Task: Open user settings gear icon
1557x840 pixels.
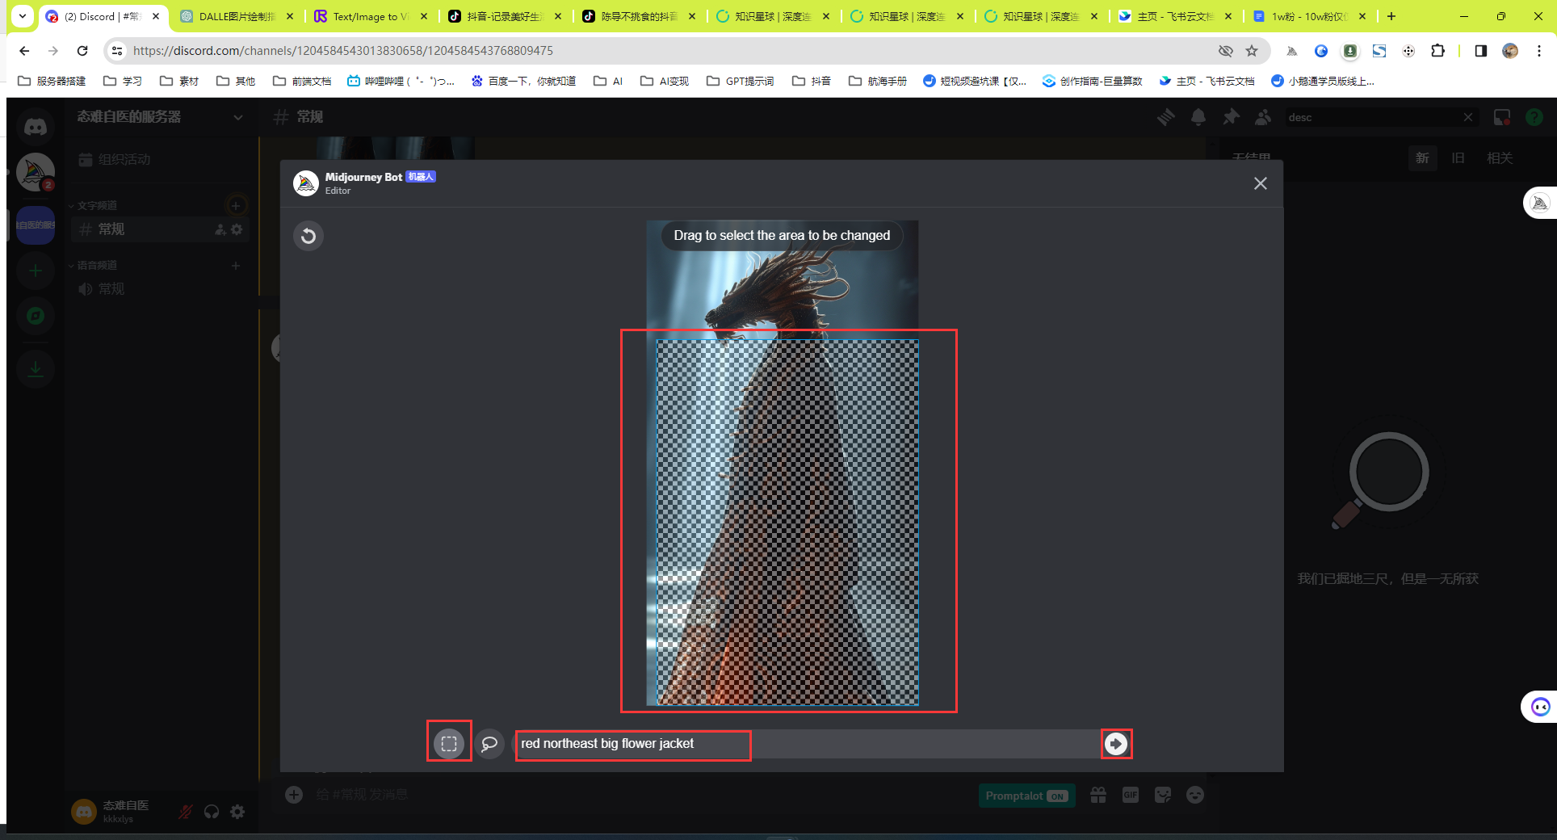Action: 237,812
